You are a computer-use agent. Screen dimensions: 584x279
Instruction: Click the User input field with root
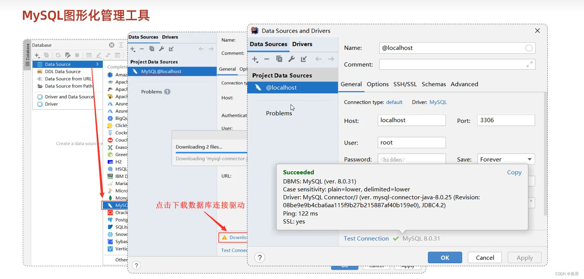pos(411,143)
